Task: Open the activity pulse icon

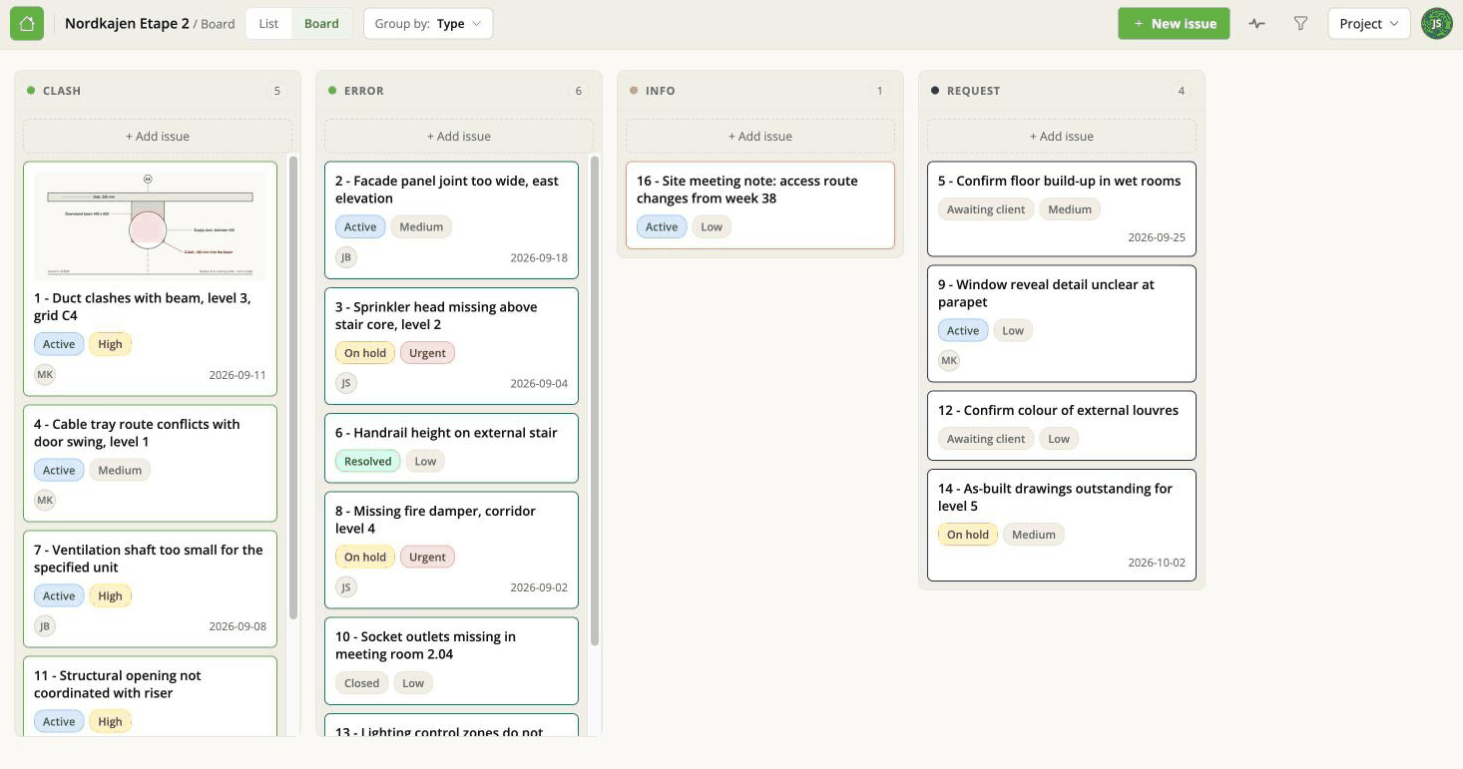Action: 1256,24
